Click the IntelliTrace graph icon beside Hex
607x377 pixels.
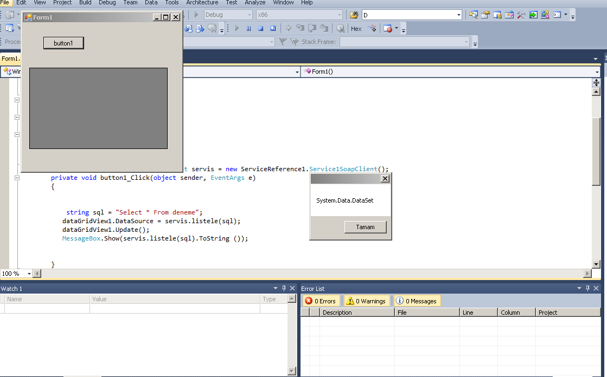(x=372, y=28)
